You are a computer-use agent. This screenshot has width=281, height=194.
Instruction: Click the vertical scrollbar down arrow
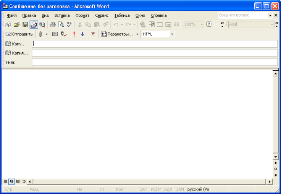coord(276,157)
